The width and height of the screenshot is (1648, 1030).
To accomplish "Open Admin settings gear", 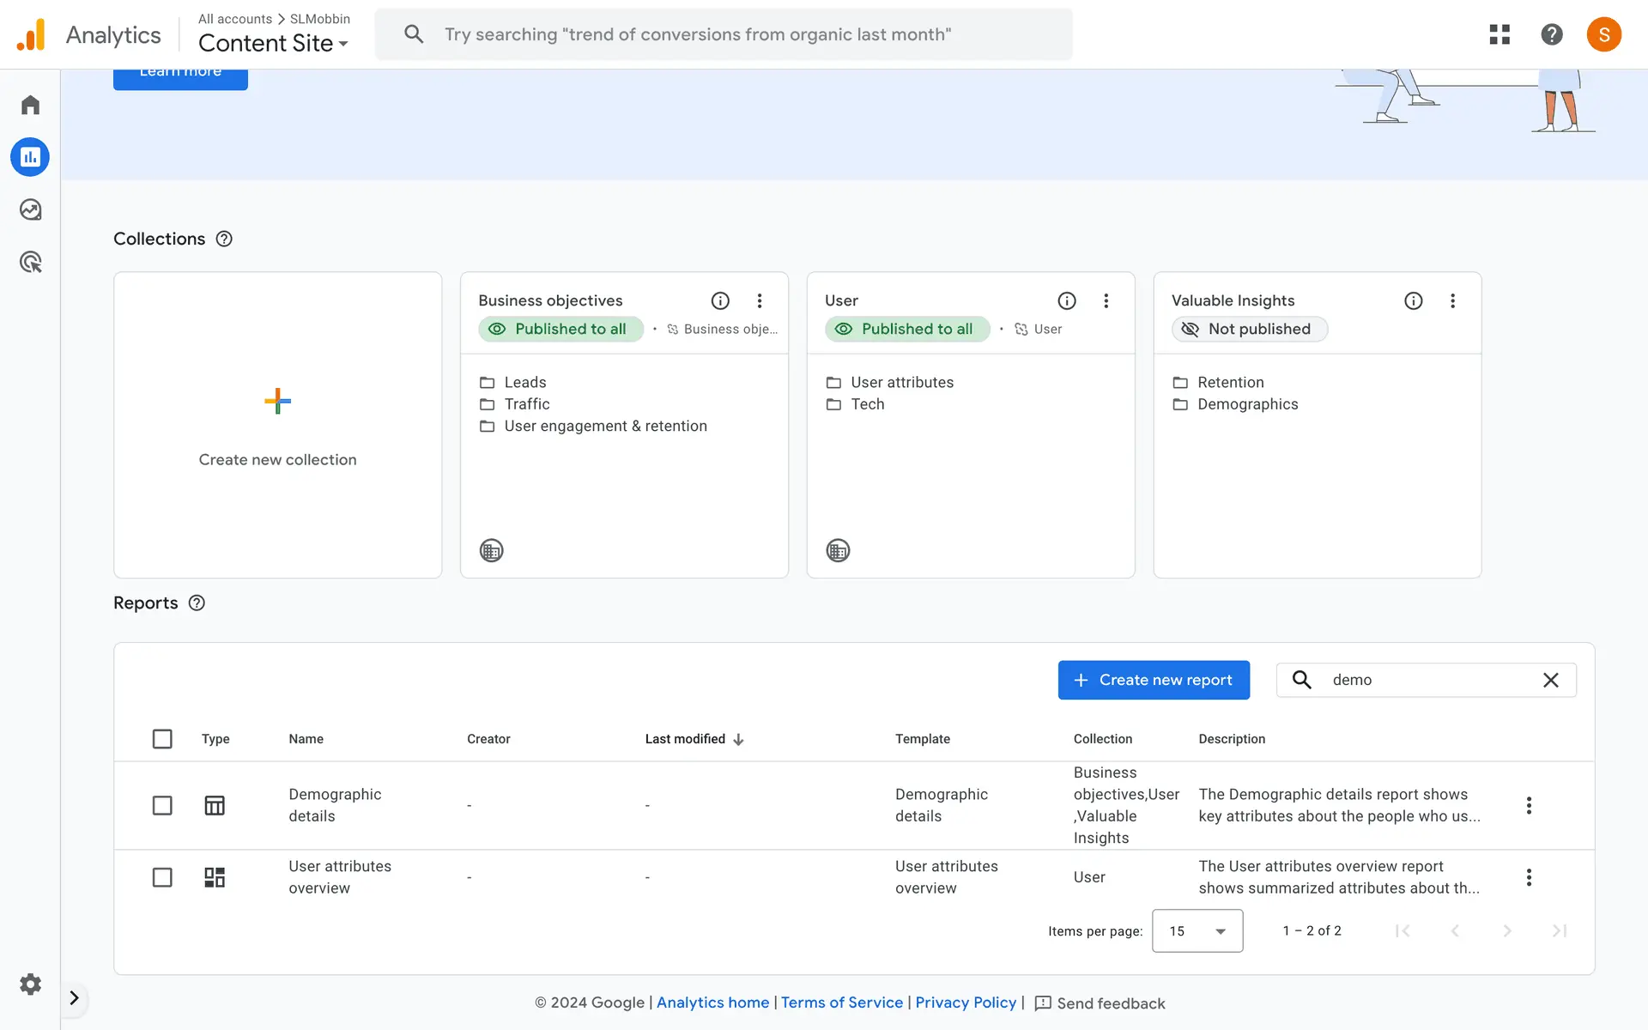I will point(30,984).
